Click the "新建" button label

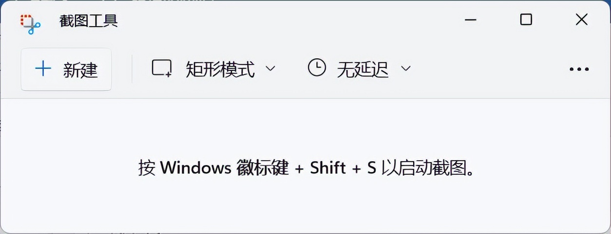(80, 70)
